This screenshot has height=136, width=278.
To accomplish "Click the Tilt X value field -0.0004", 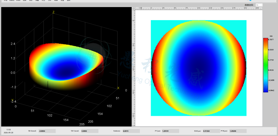I will [47, 131].
